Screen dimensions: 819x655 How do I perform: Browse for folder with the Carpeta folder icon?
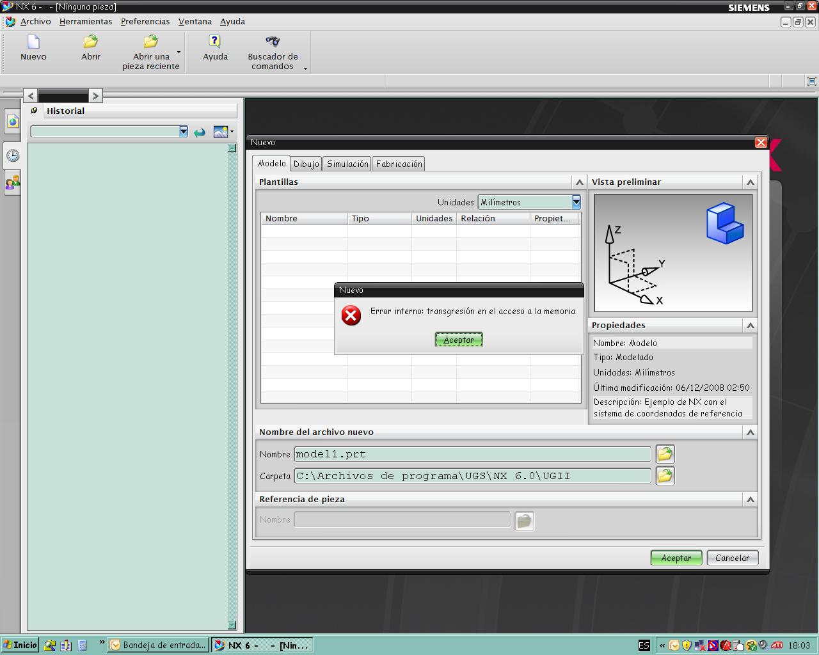665,476
